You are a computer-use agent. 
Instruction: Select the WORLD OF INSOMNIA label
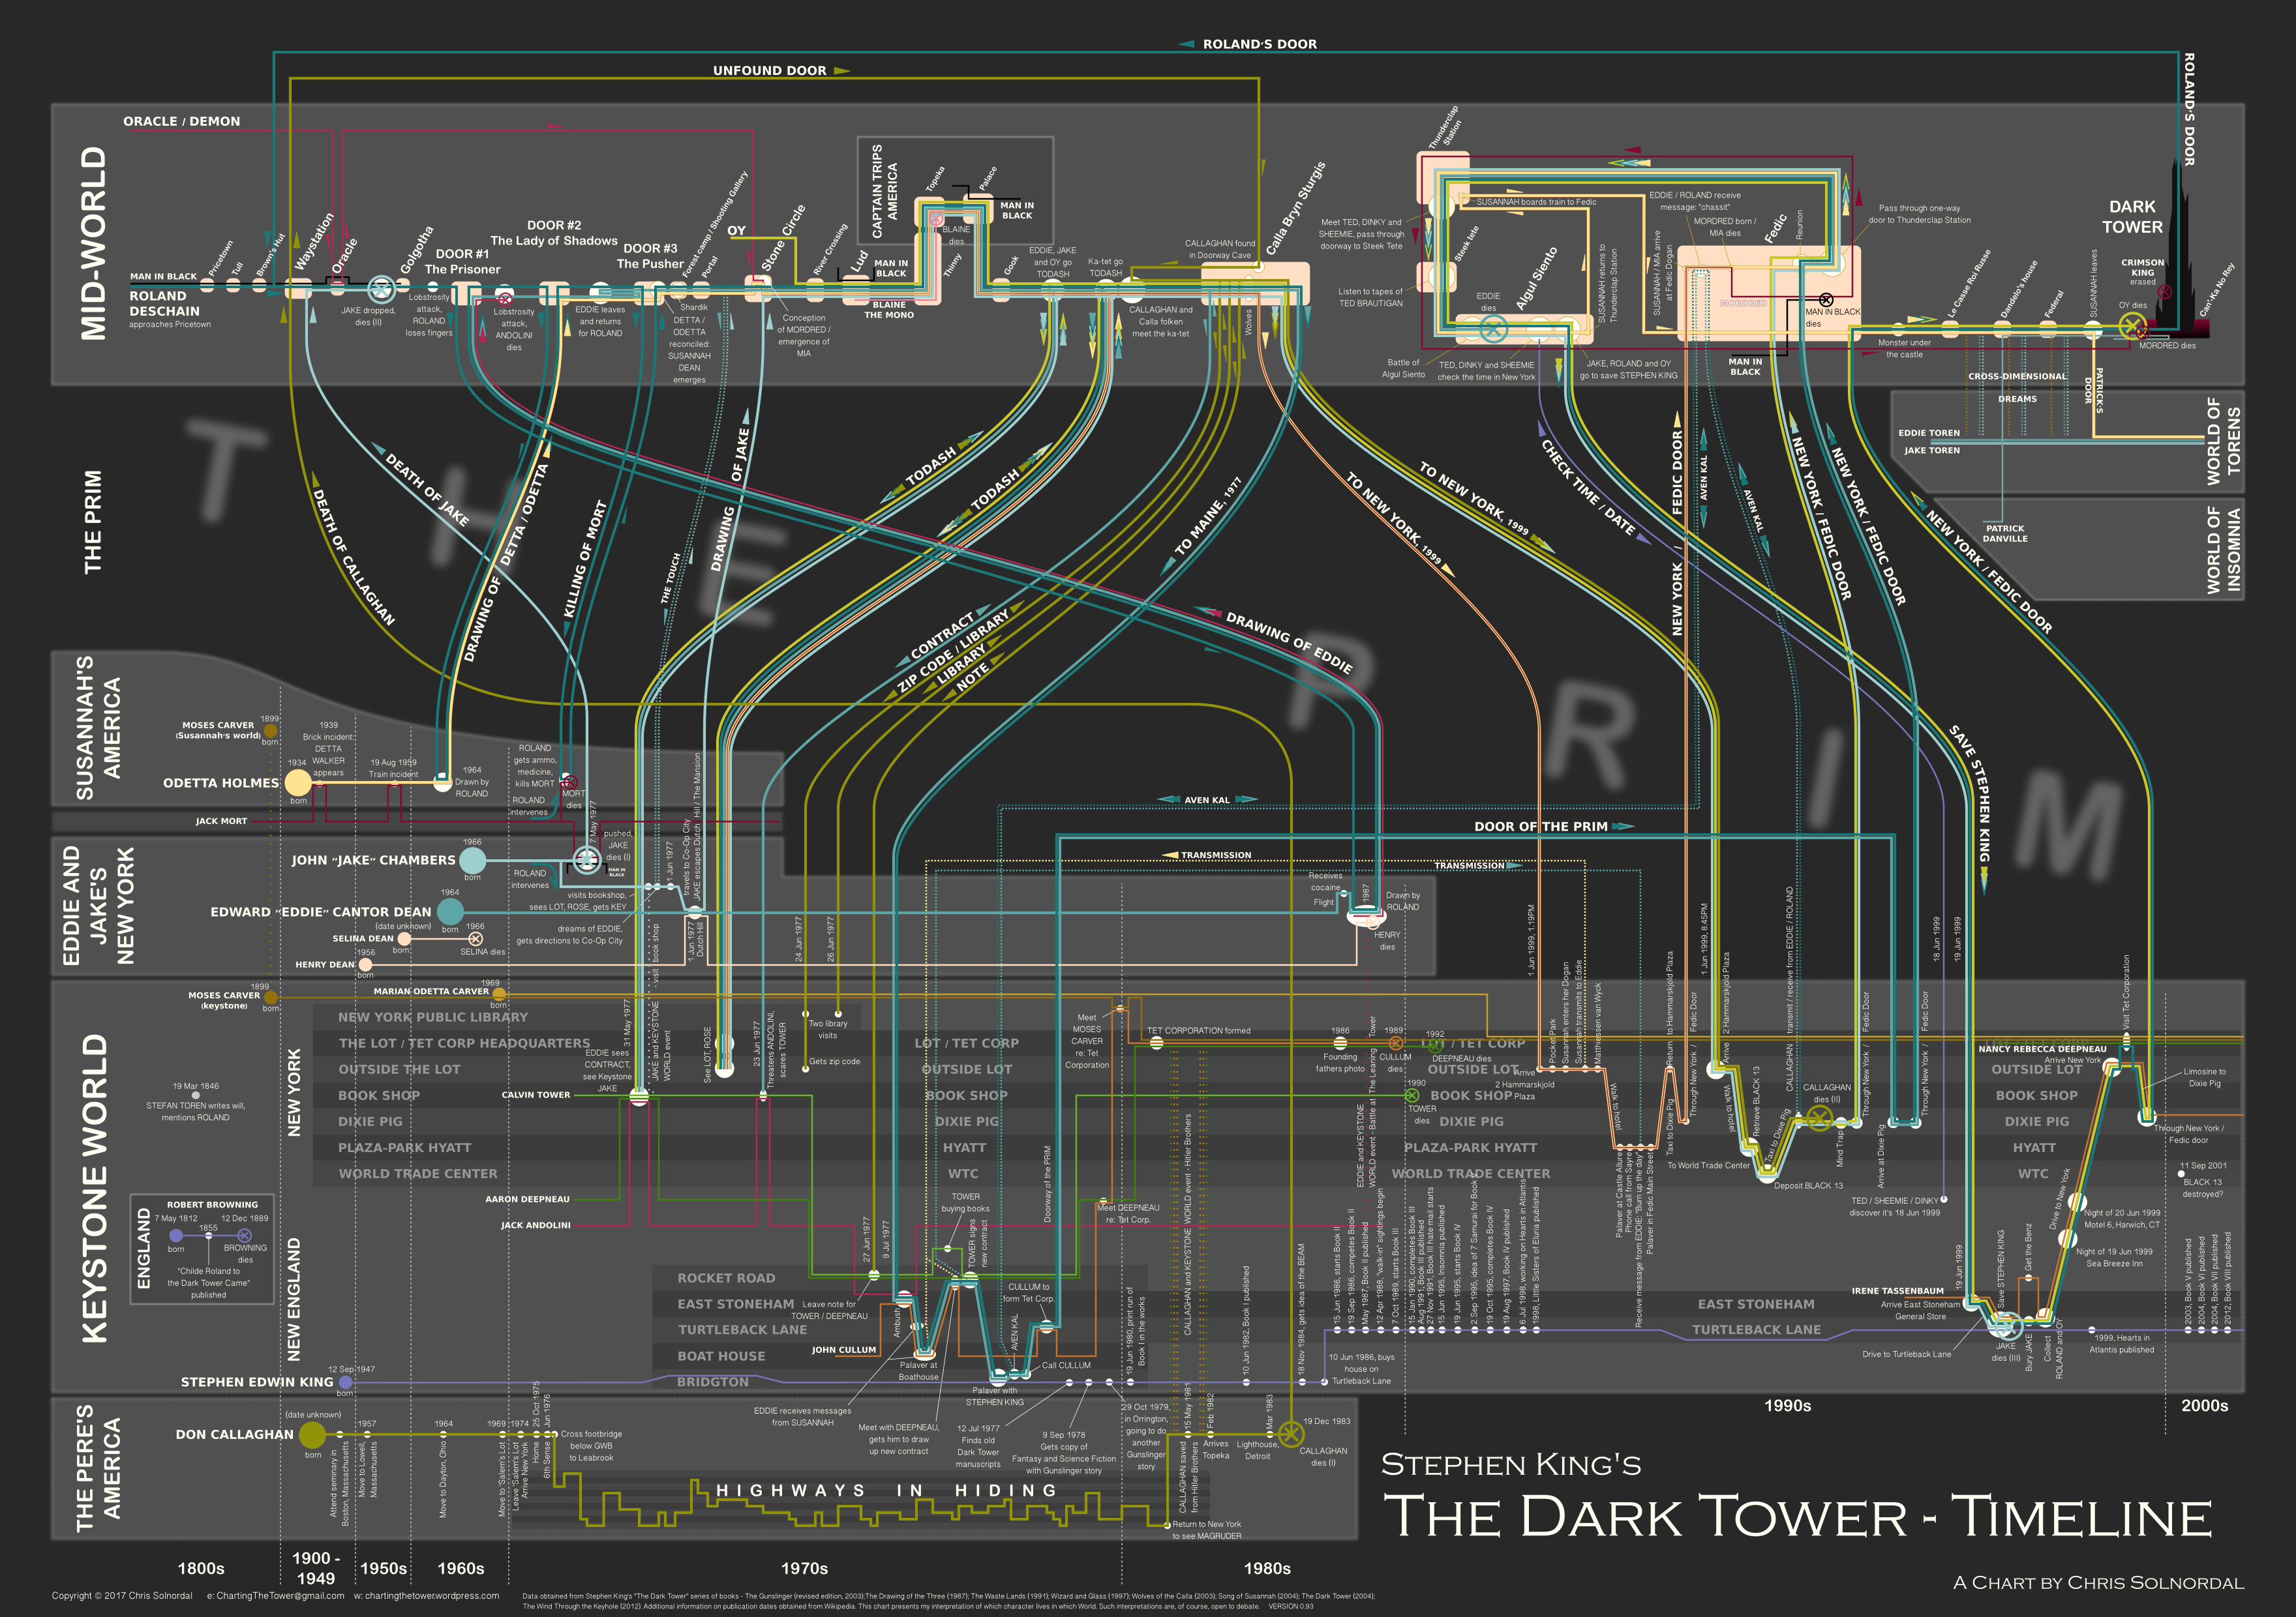(x=2223, y=550)
